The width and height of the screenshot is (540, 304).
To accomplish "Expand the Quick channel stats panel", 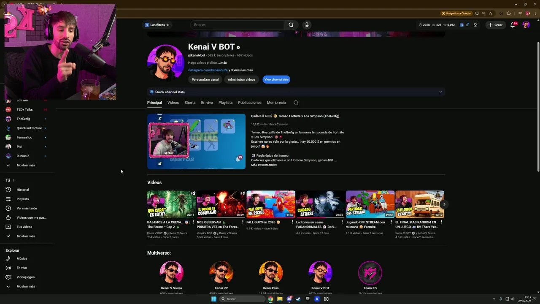I will coord(440,92).
